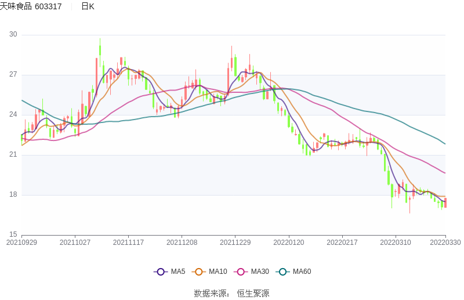Click the 21 price level on the y-axis

pyautogui.click(x=13, y=155)
